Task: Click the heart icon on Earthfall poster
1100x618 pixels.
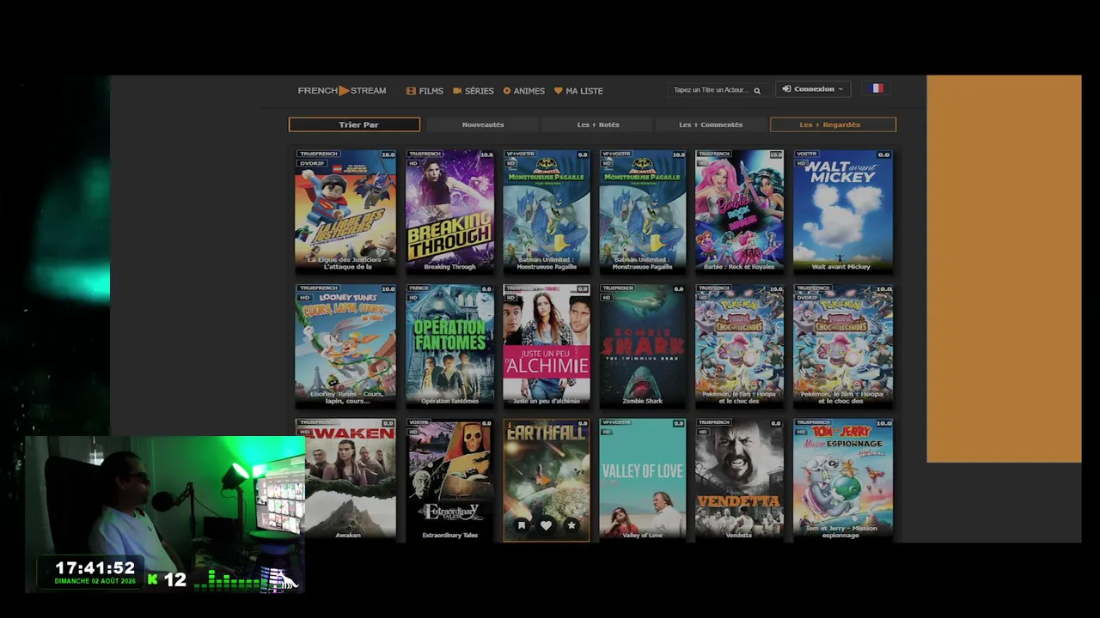Action: tap(546, 525)
